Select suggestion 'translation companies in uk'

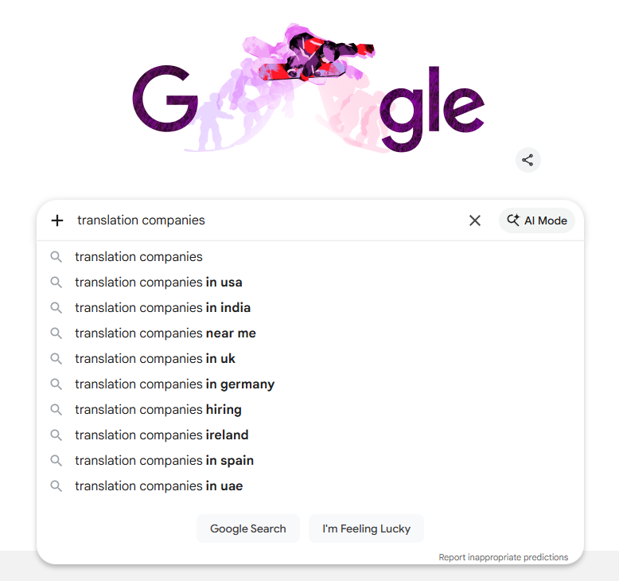point(155,359)
